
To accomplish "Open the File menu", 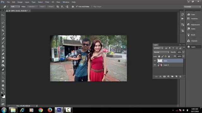I will [8, 2].
